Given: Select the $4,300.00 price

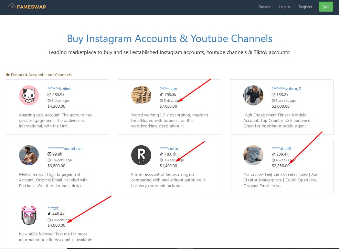Looking at the screenshot, I should pyautogui.click(x=56, y=106).
